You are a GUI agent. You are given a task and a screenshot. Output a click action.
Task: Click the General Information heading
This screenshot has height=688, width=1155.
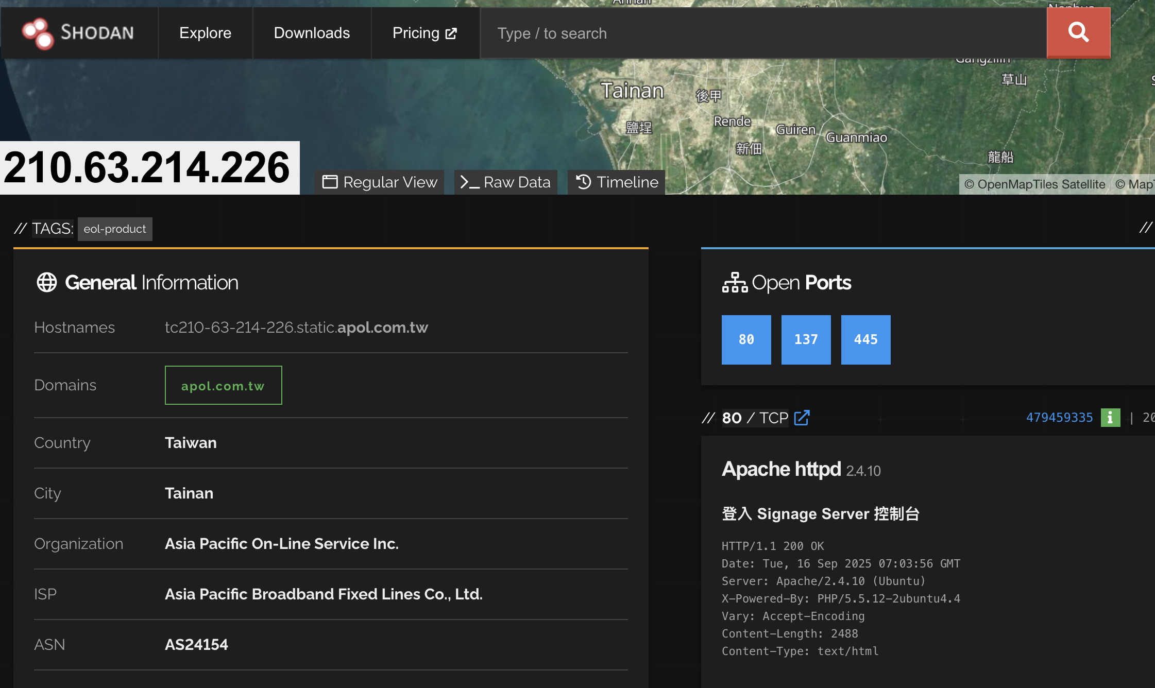click(151, 282)
